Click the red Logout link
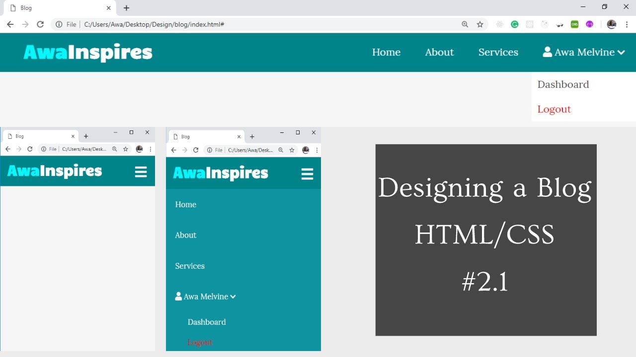The image size is (636, 357). coord(554,109)
